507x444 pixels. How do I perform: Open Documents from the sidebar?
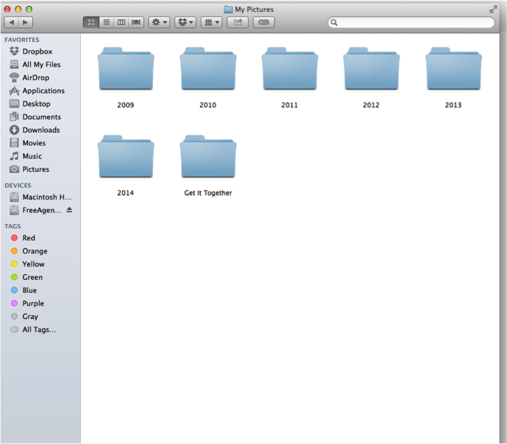point(40,117)
